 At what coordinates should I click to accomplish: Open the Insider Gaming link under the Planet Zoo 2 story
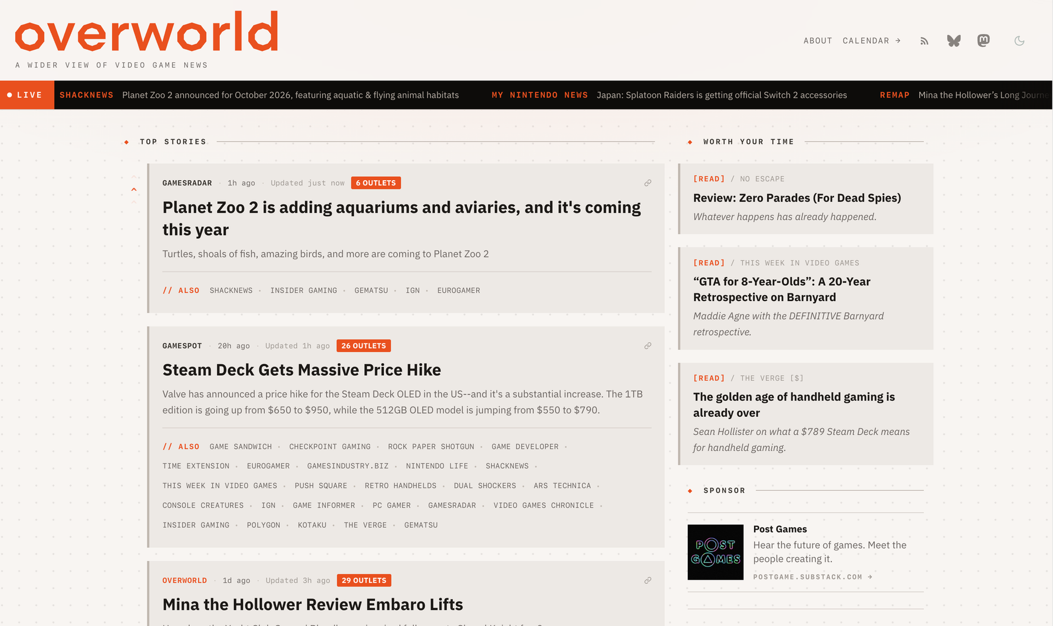pos(303,290)
